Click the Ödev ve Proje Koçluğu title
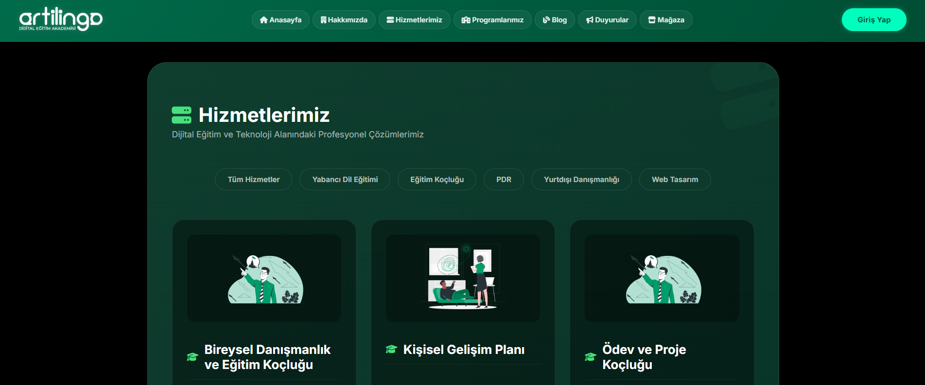This screenshot has width=925, height=385. coord(644,357)
